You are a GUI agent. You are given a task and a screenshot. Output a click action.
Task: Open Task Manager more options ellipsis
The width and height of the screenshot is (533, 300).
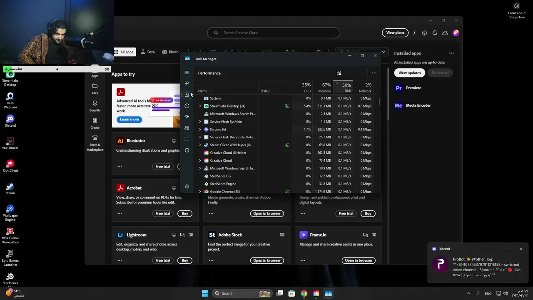tap(374, 73)
